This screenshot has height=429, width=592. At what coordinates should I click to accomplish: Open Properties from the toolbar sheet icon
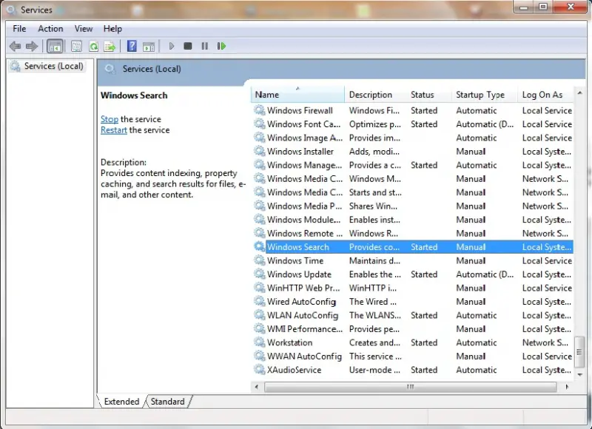pos(76,47)
